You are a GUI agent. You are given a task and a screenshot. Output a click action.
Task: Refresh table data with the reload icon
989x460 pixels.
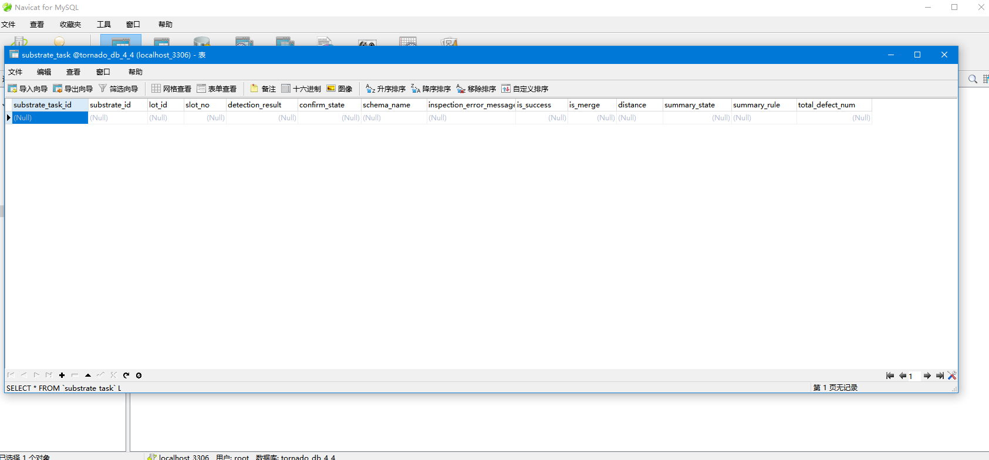pos(126,376)
